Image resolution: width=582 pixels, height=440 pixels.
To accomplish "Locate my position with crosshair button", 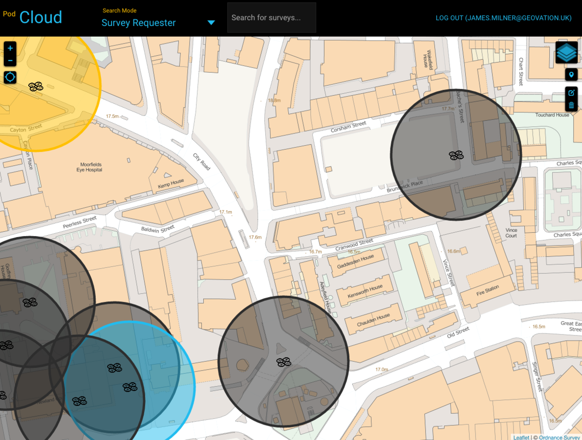I will point(10,77).
